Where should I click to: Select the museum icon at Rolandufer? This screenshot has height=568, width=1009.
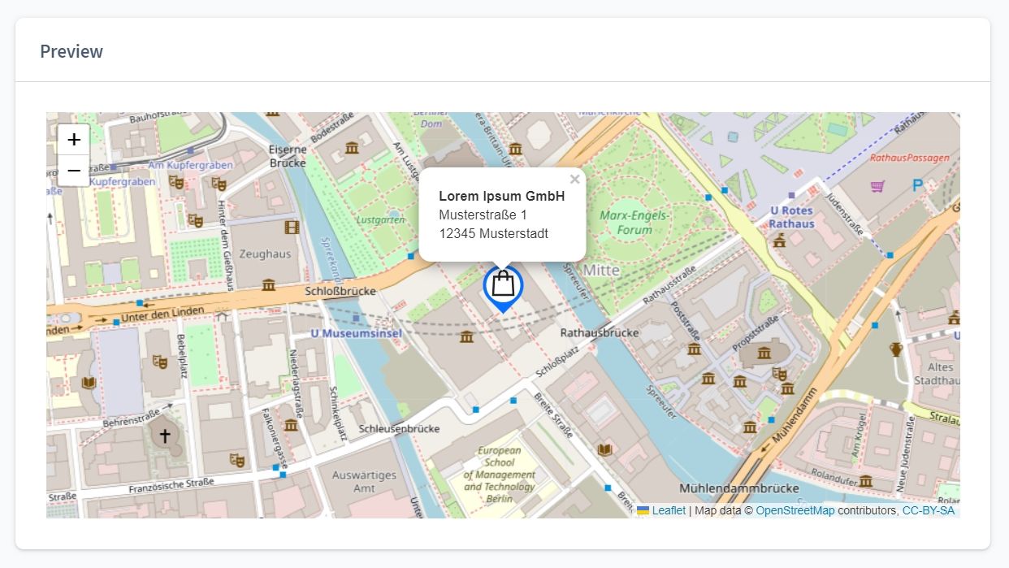866,481
